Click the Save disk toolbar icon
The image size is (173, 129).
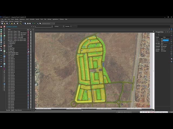point(7,23)
